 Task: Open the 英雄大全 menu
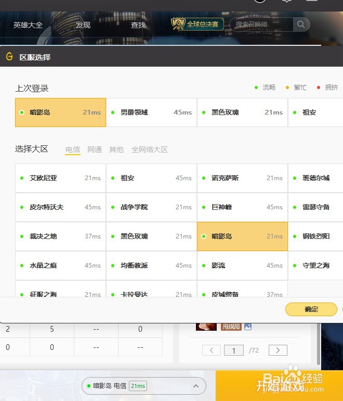(x=28, y=25)
